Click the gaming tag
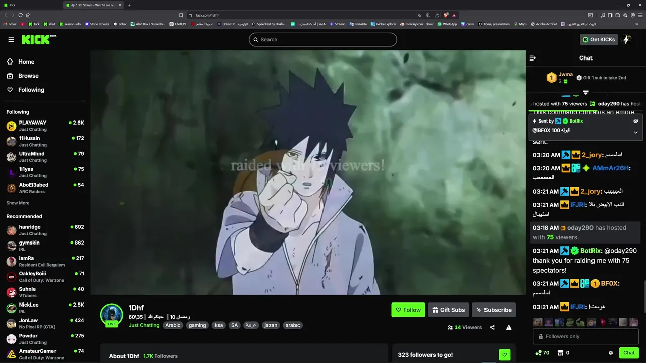646x363 pixels. coord(197,325)
